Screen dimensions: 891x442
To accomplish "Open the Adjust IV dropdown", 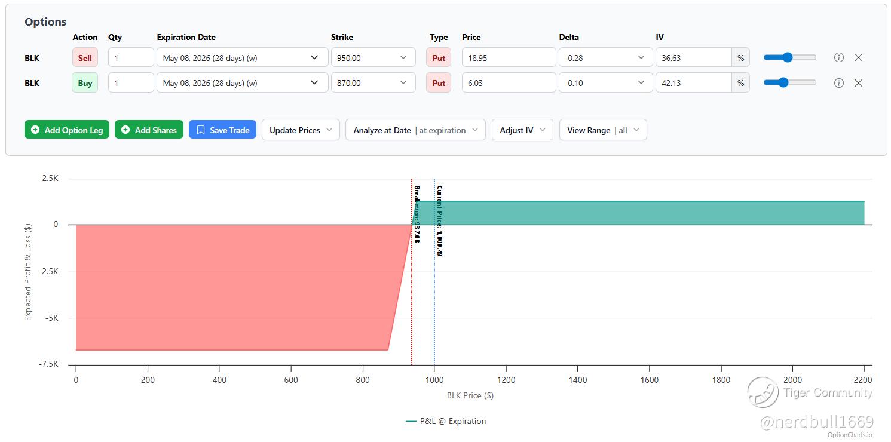I will pos(522,130).
